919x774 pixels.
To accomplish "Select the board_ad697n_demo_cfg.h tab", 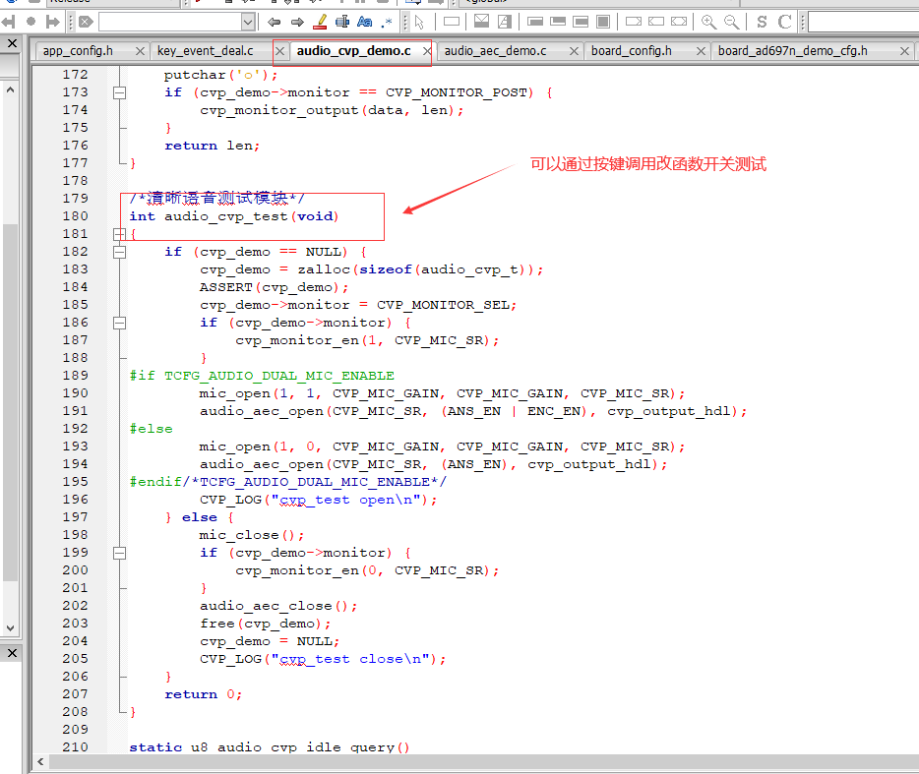I will point(792,51).
